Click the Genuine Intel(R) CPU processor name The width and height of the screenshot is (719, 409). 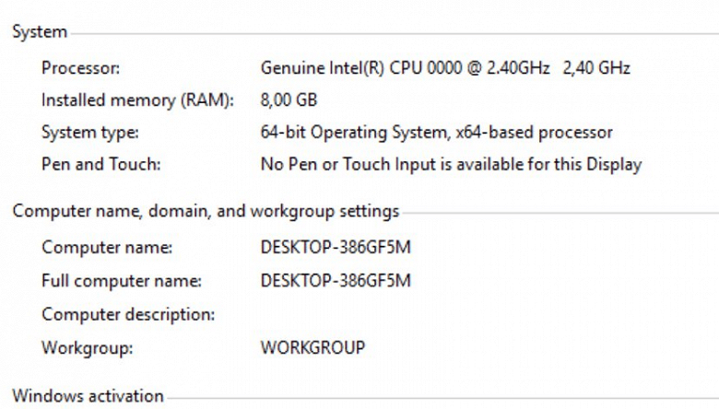coord(406,67)
